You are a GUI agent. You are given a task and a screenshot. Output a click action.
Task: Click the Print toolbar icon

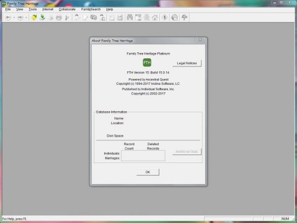coord(59,18)
